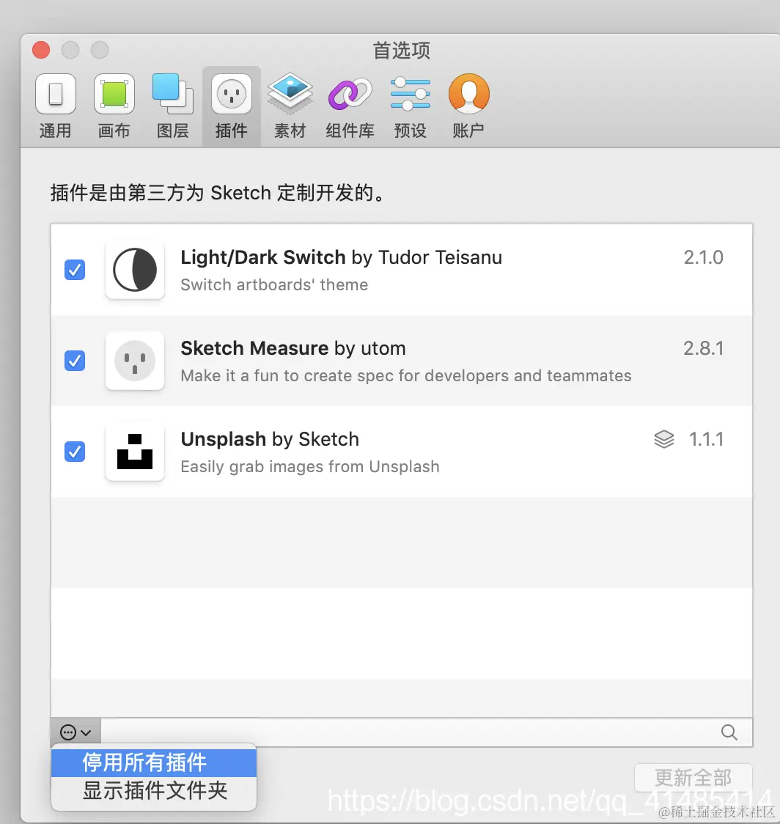
Task: Open the plugin actions ellipsis dropdown
Action: 76,732
